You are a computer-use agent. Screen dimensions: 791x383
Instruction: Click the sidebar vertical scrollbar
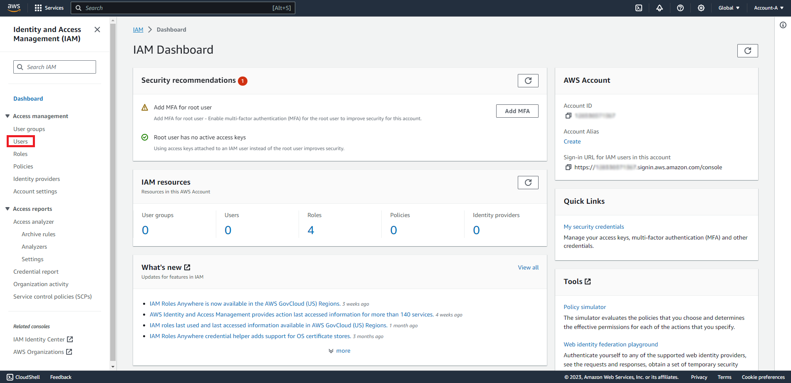coord(113,191)
